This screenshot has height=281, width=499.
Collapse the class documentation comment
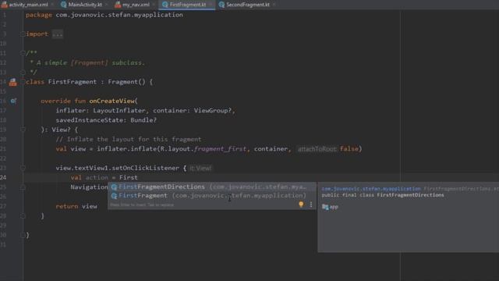click(23, 53)
